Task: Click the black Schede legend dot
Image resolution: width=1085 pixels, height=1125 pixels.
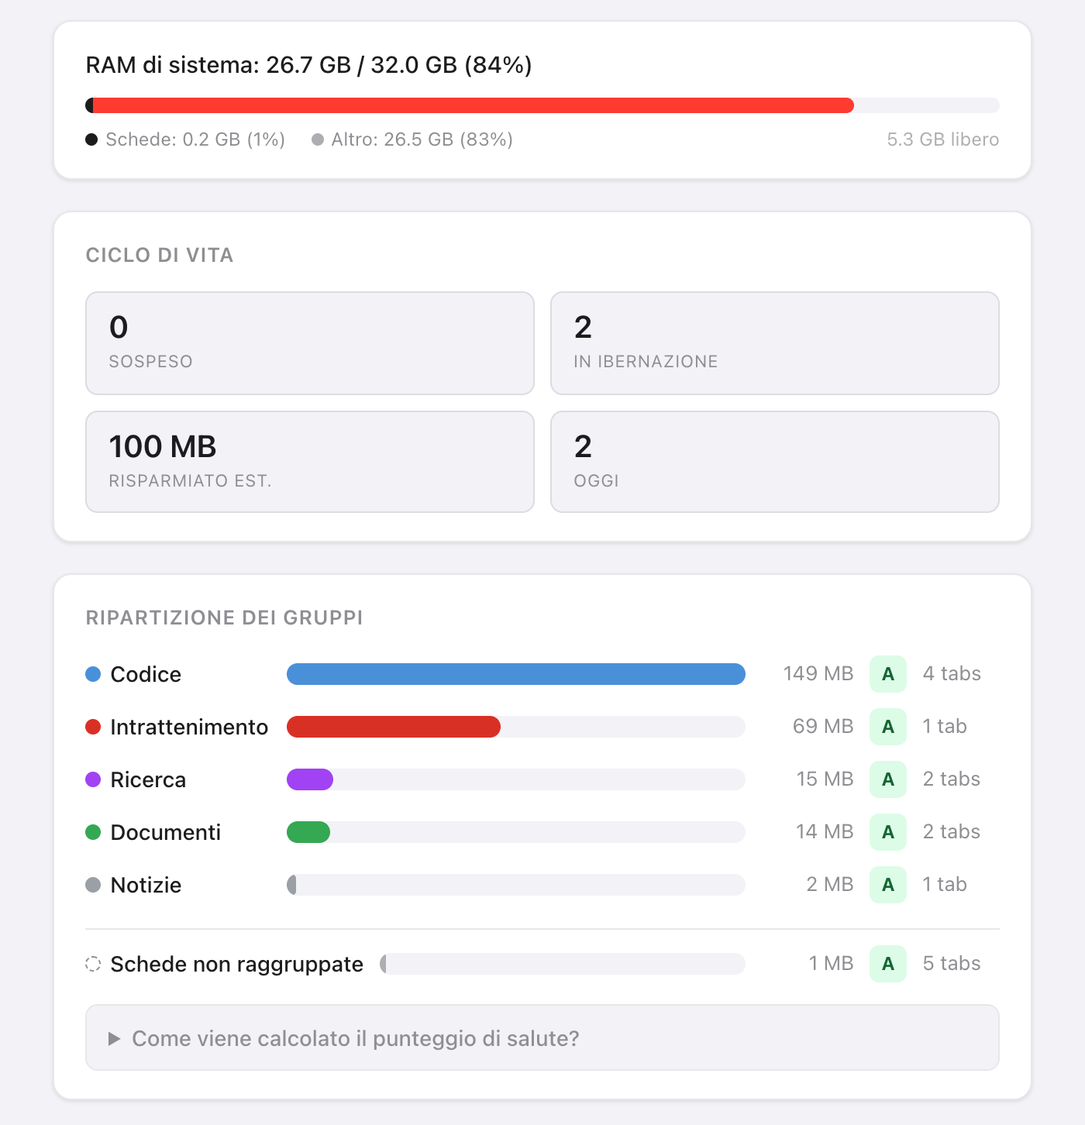Action: tap(91, 139)
